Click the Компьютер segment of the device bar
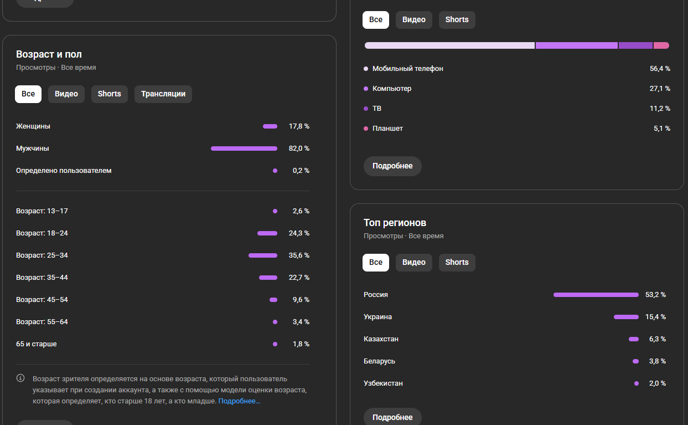Screen dimensions: 688x425 pos(576,45)
